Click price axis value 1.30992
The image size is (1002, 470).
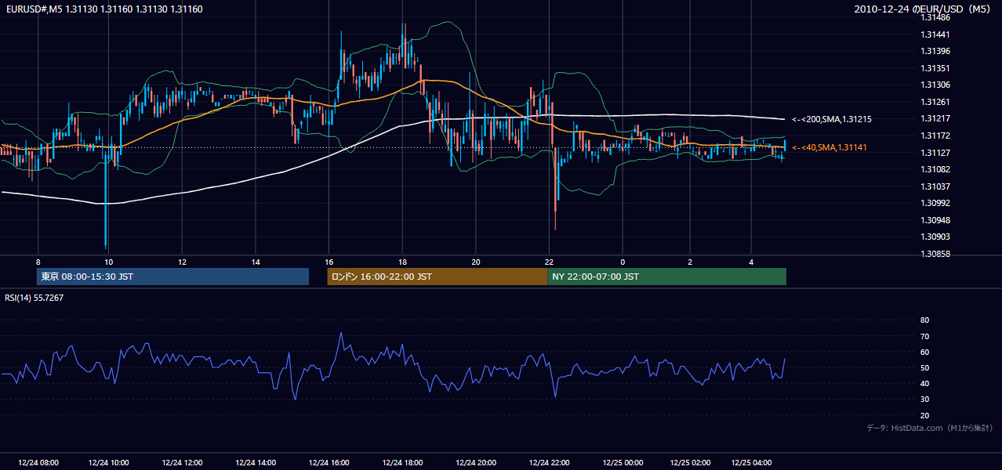(x=935, y=203)
